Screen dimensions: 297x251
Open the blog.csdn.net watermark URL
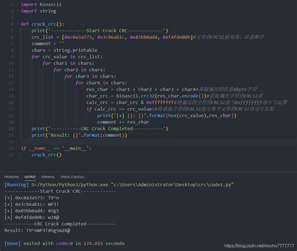259,246
